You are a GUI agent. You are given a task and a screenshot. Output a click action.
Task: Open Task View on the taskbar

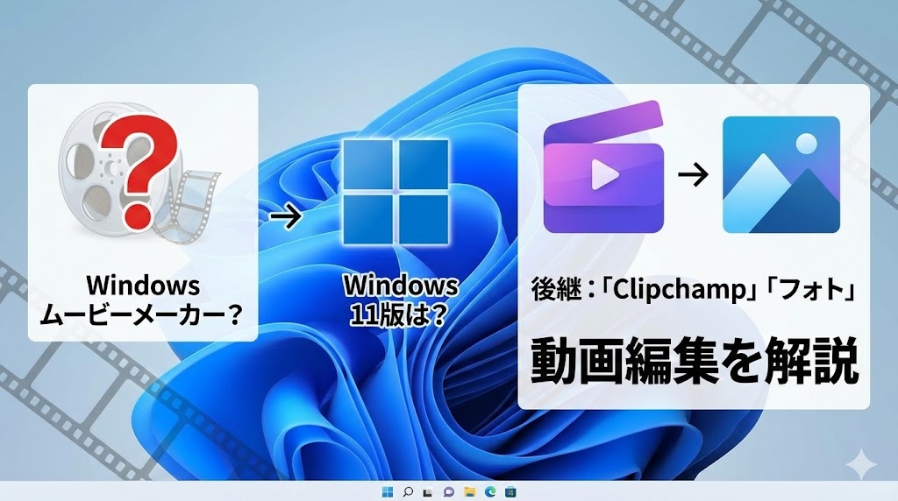click(428, 492)
